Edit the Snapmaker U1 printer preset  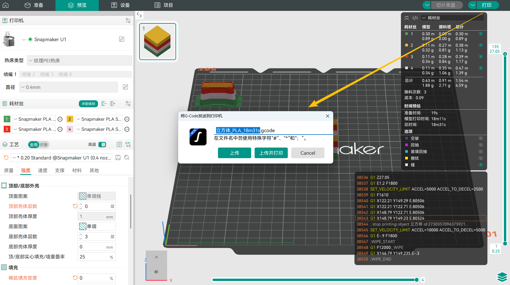point(122,39)
